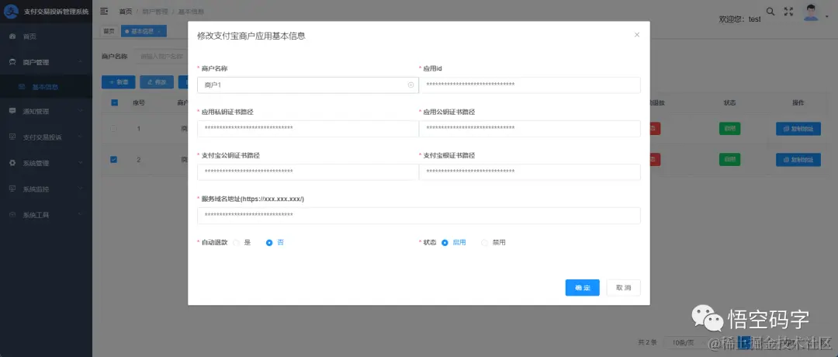Screen dimensions: 838x357
Task: Click the 操作 column header
Action: tap(798, 102)
